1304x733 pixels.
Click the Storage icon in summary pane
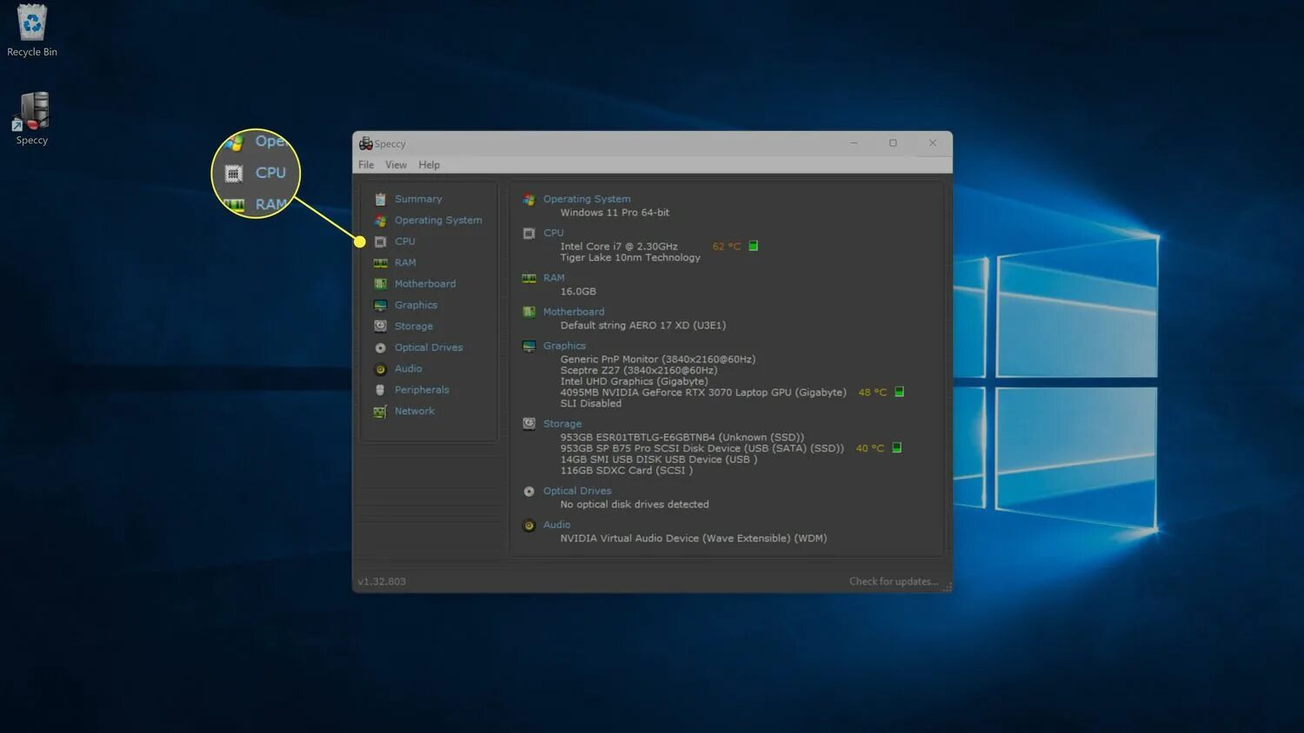pyautogui.click(x=529, y=424)
